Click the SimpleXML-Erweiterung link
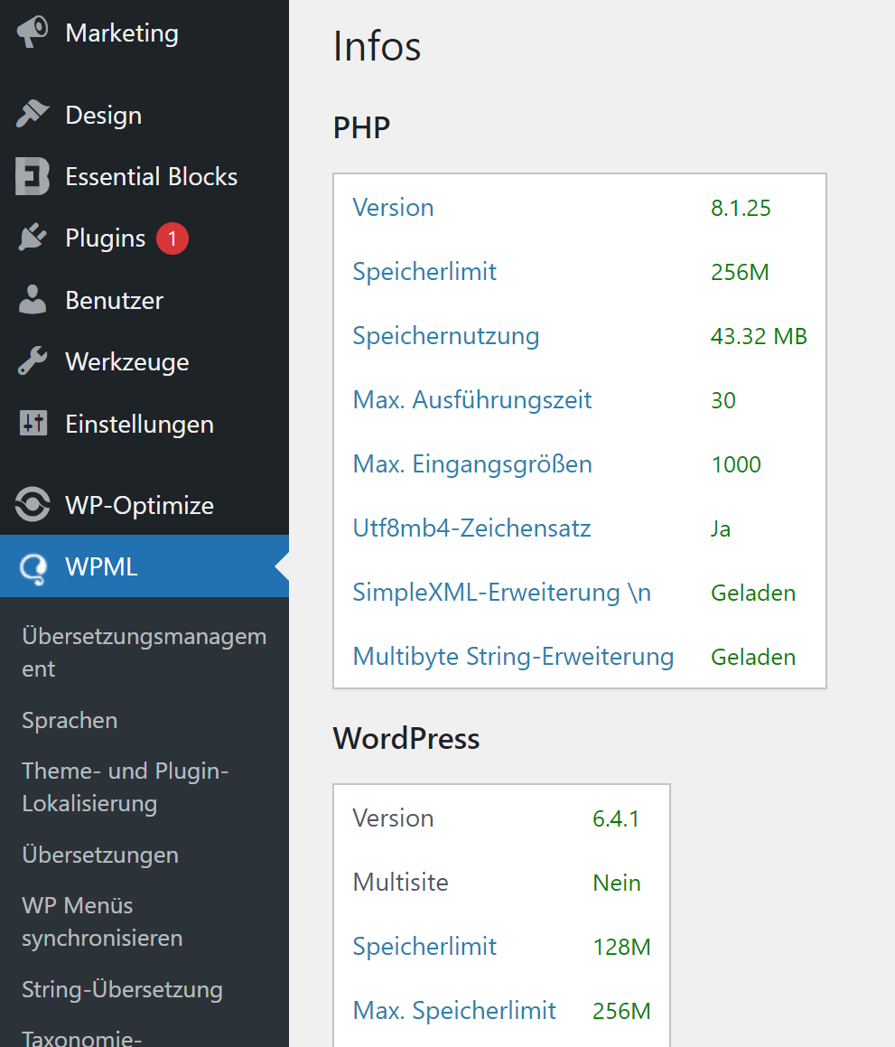This screenshot has height=1047, width=895. coord(502,593)
